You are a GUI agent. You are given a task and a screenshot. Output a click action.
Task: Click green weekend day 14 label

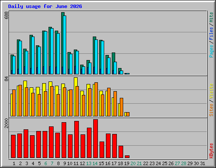click(x=95, y=163)
